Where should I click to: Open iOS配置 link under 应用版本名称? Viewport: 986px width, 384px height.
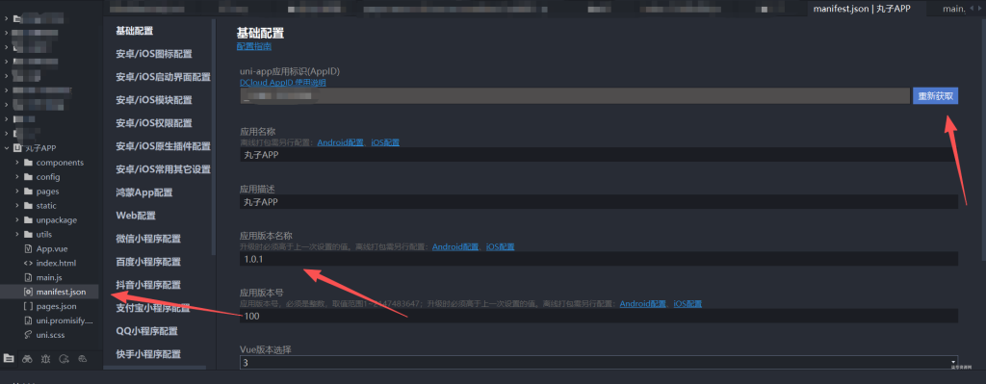point(500,247)
